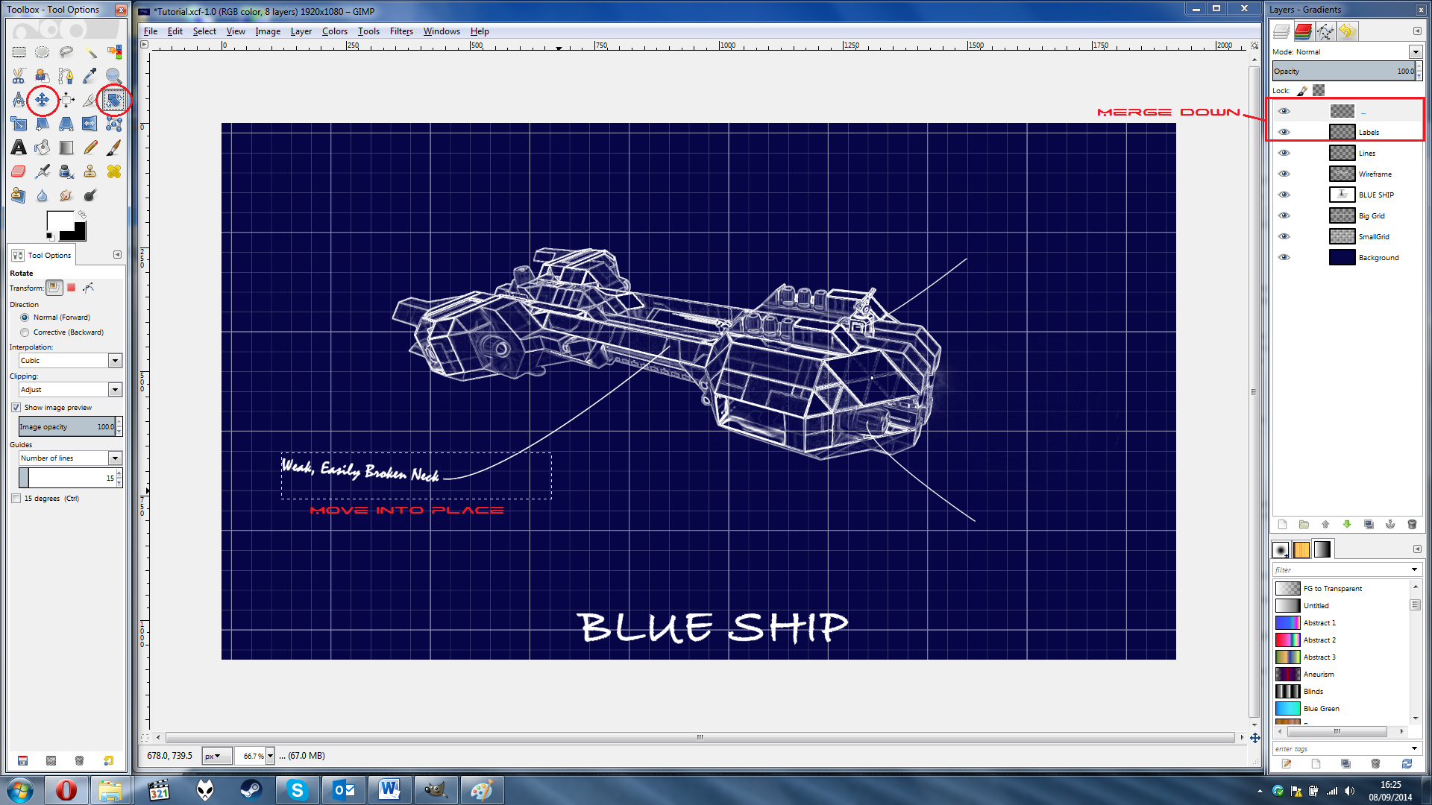Viewport: 1432px width, 805px height.
Task: Pick the Text tool
Action: [x=19, y=148]
